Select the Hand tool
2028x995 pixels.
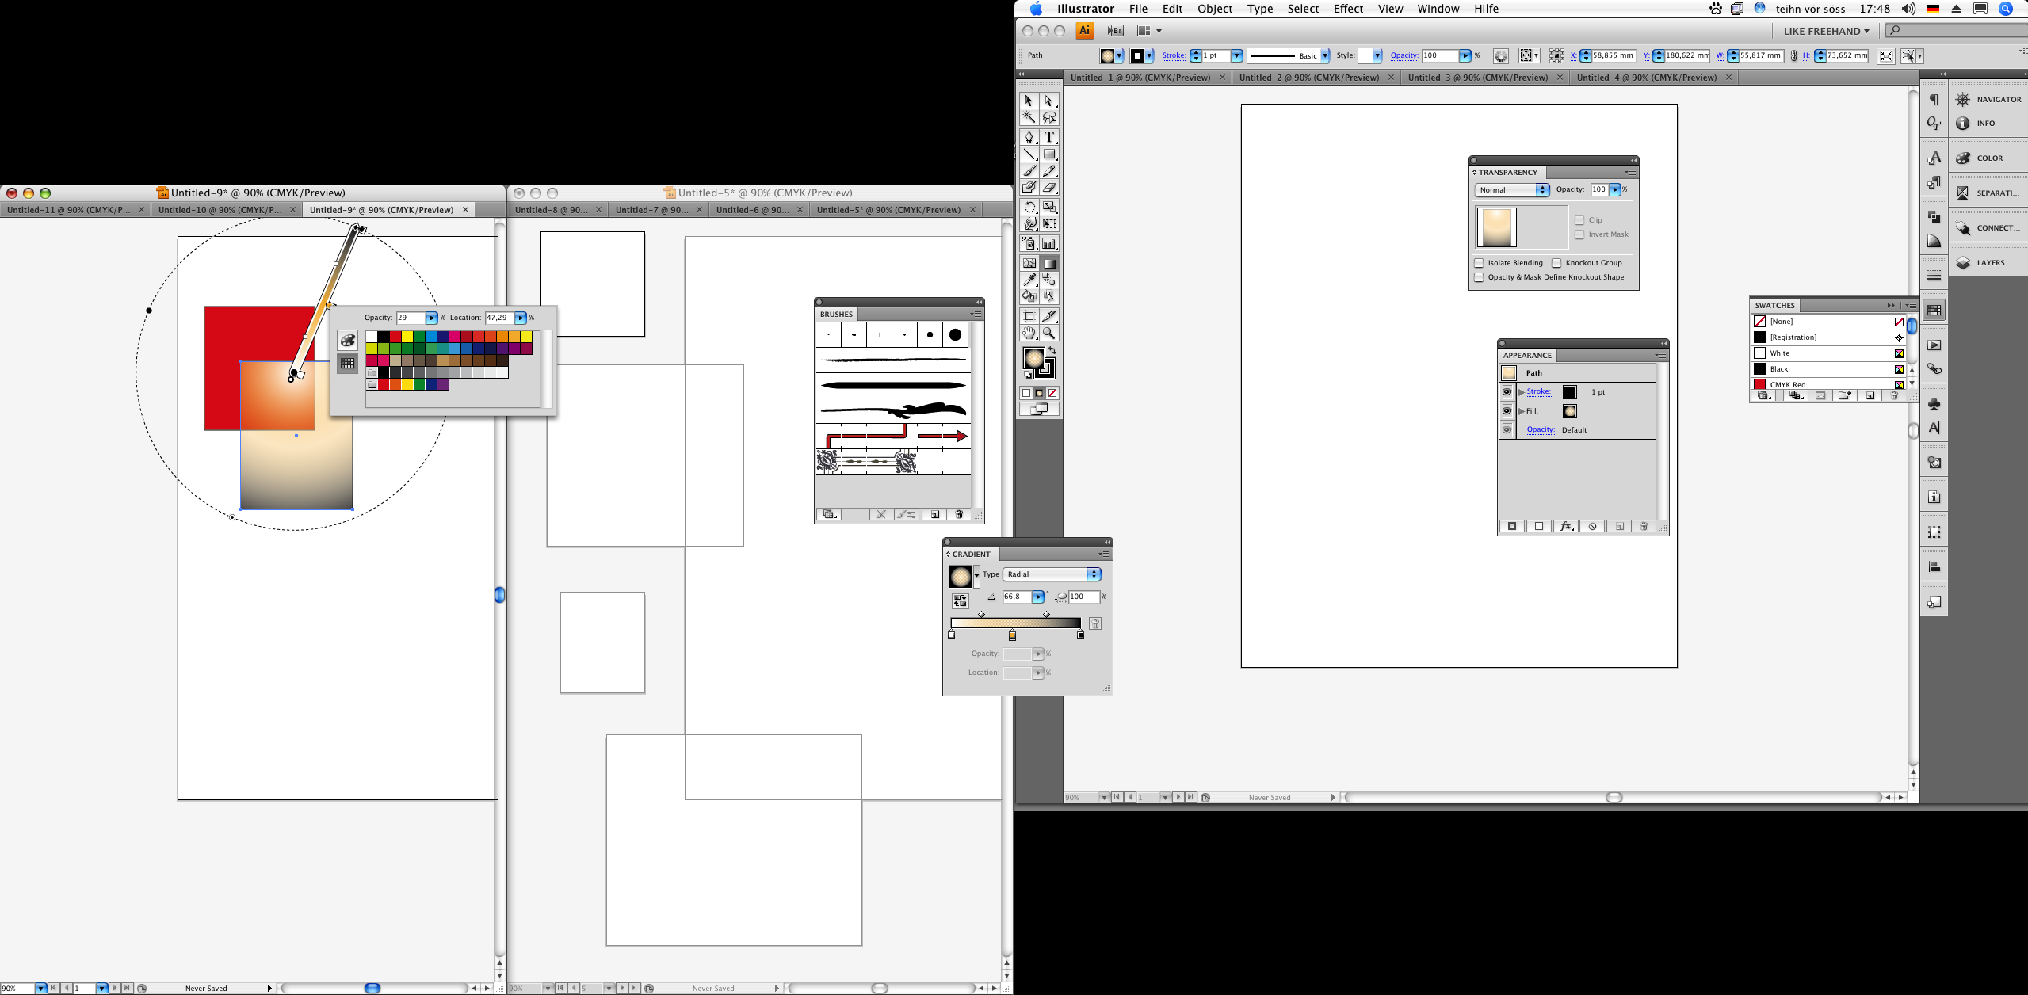tap(1029, 334)
